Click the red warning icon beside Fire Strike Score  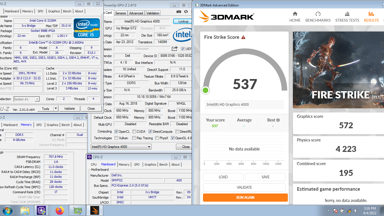[243, 37]
